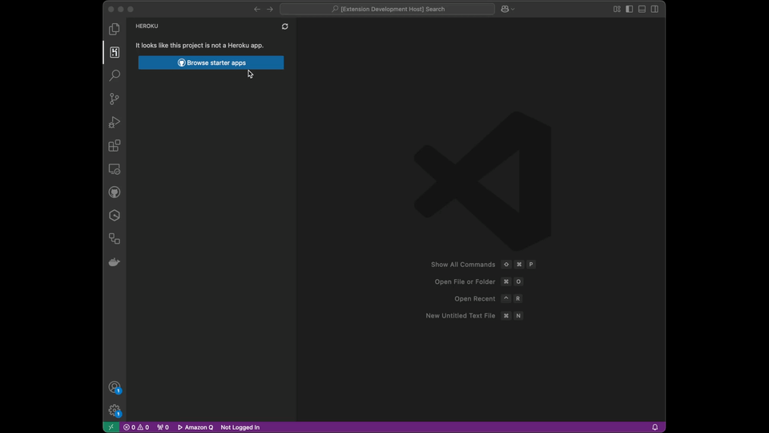Open the Explorer view in activity bar

tap(115, 29)
